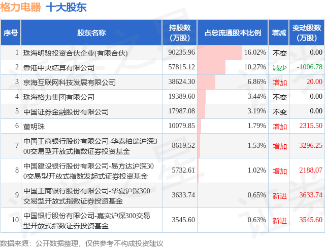The image size is (325, 248).
Task: Click the 3633.74 value in the 持股数 column
Action: tap(183, 195)
